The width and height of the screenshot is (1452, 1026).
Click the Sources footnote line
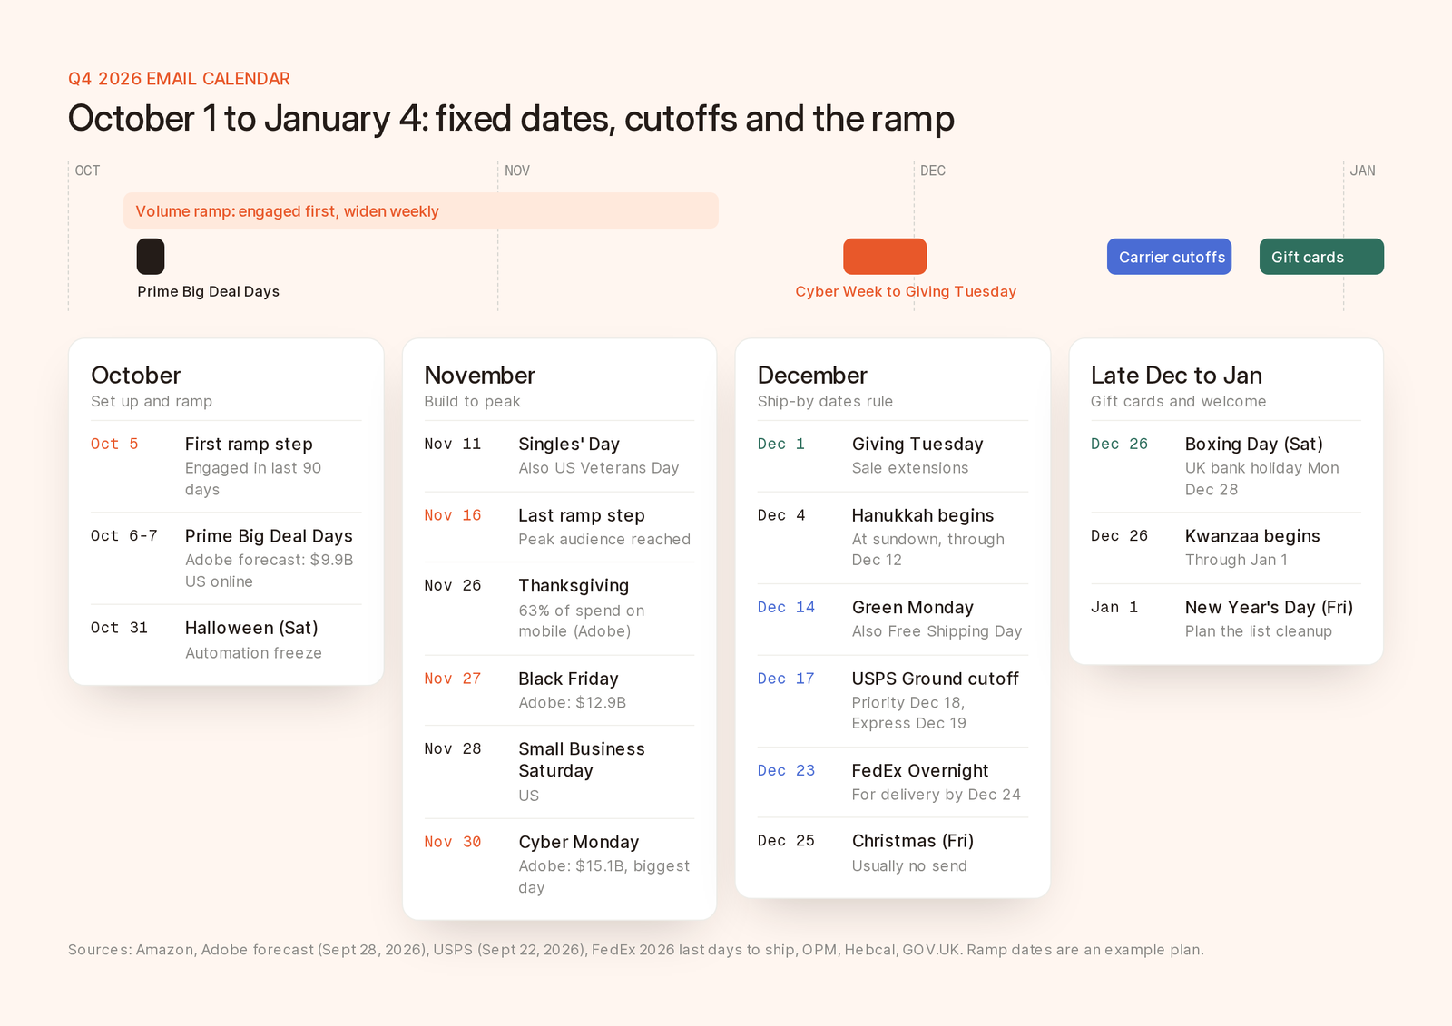click(x=636, y=950)
